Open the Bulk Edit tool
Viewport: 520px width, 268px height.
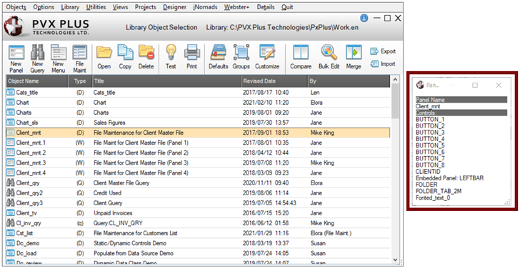329,57
